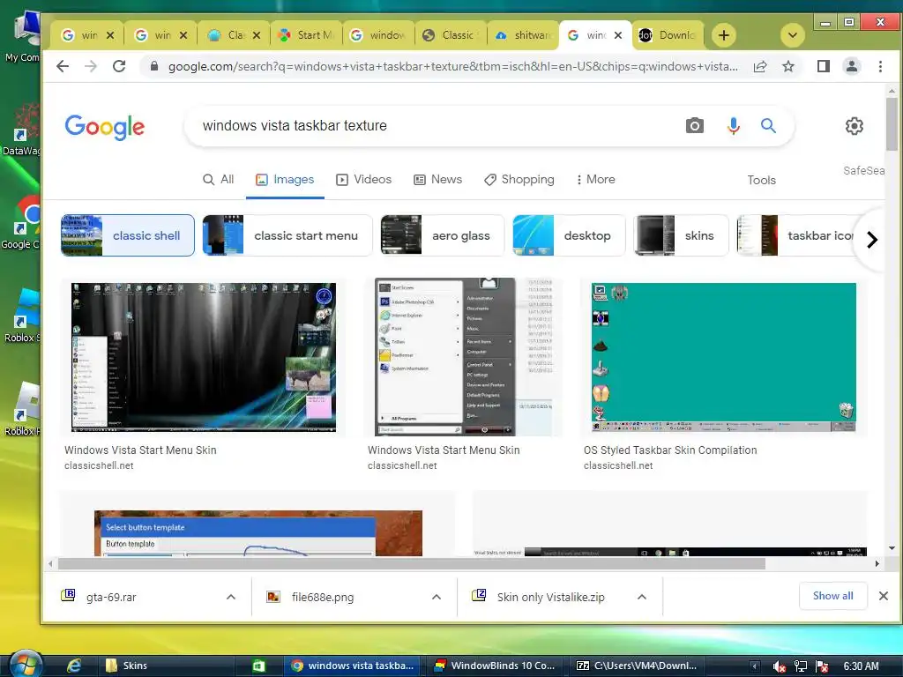Viewport: 903px width, 677px height.
Task: Click the horizontal scrollbar of the page
Action: (411, 563)
